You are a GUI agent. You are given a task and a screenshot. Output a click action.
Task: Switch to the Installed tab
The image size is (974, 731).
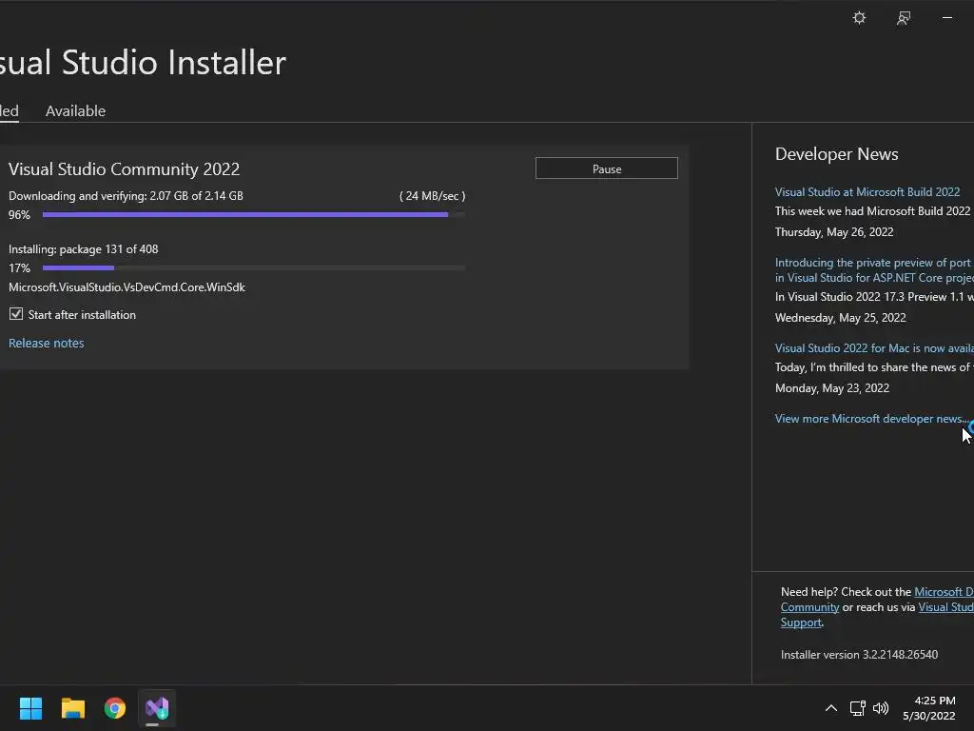pyautogui.click(x=9, y=110)
